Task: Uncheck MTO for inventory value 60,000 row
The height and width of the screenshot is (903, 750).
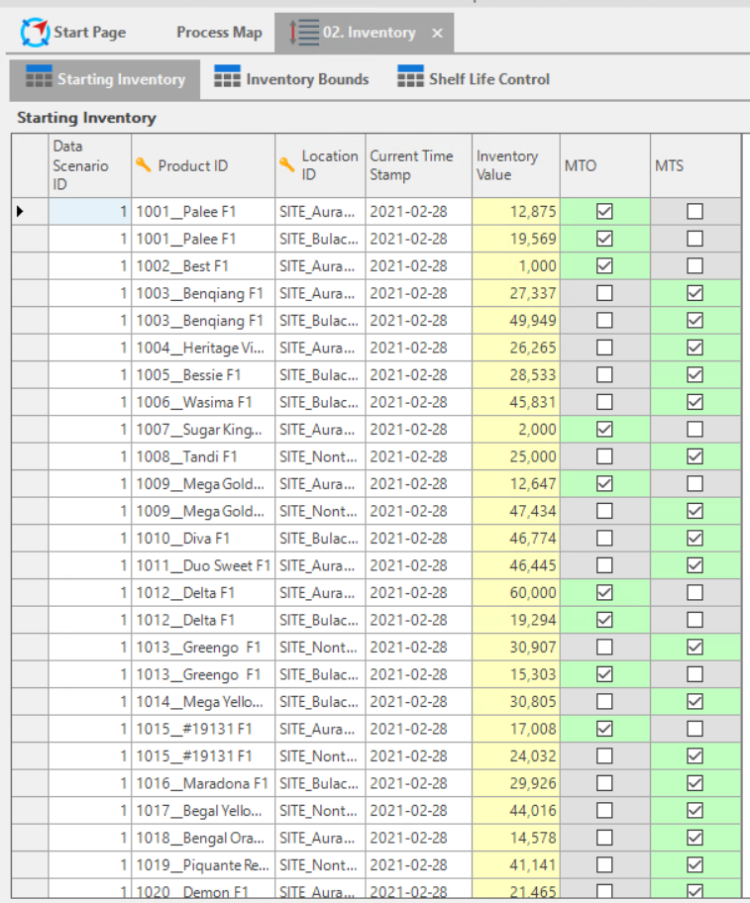Action: 604,592
